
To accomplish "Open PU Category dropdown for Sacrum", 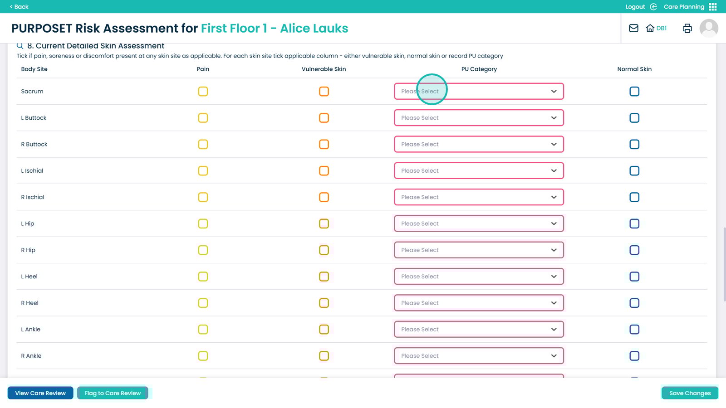I will click(479, 92).
